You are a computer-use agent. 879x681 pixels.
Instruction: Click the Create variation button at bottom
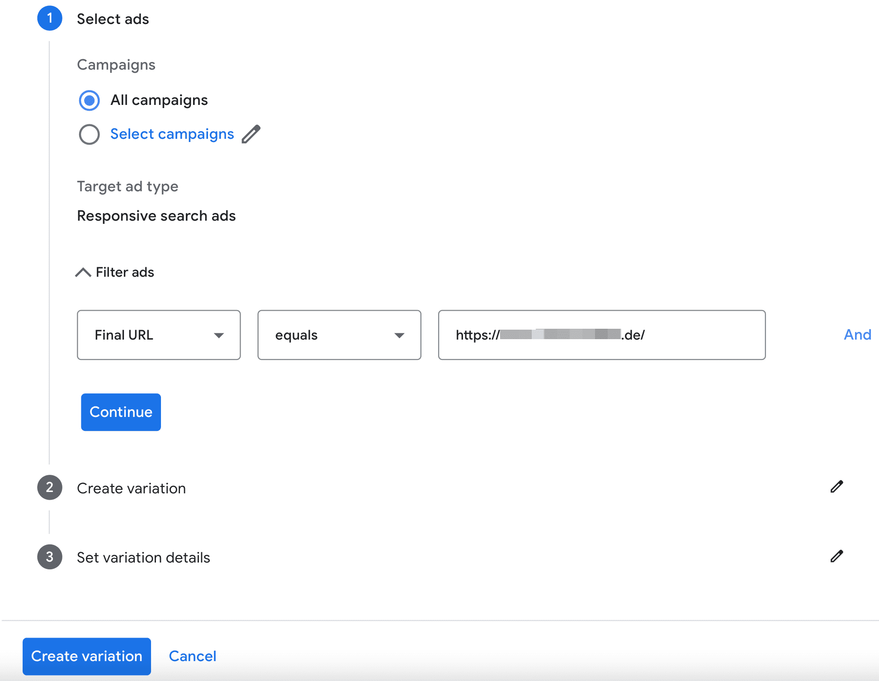(87, 656)
